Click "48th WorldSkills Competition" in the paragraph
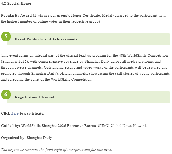This screenshot has height=154, width=172. coord(143,55)
